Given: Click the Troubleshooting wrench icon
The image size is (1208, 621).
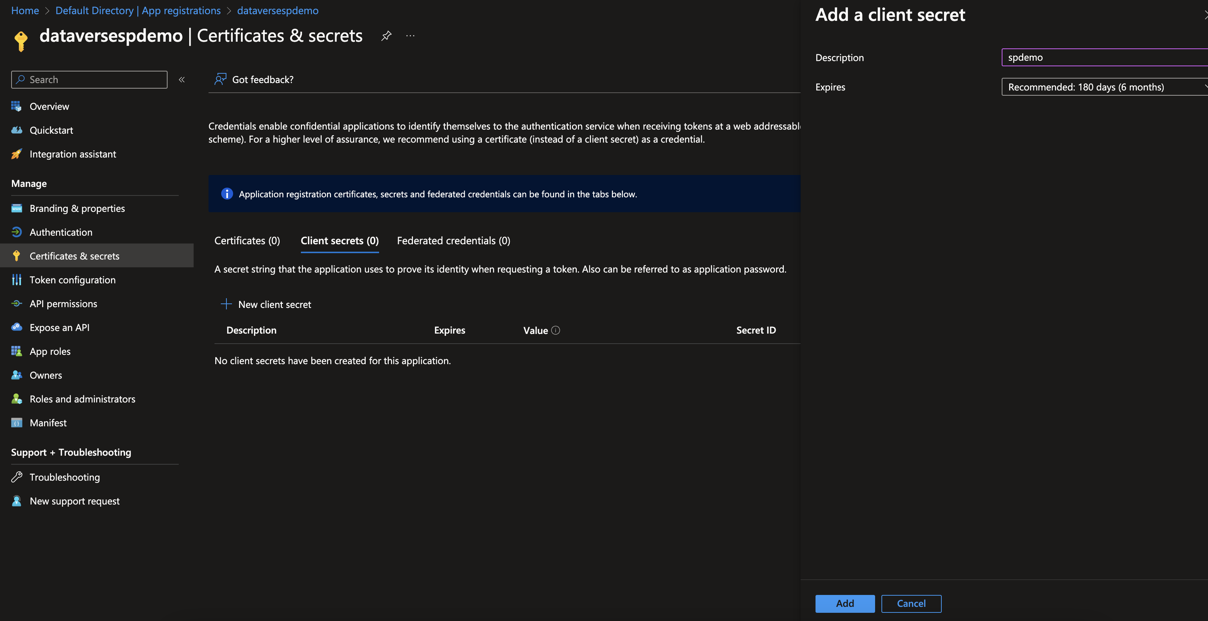Looking at the screenshot, I should click(16, 477).
